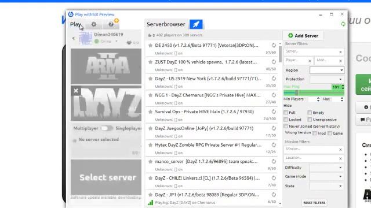This screenshot has height=208, width=371.
Task: Refresh the DayZ JuegosOnline server entry
Action: pos(274,128)
